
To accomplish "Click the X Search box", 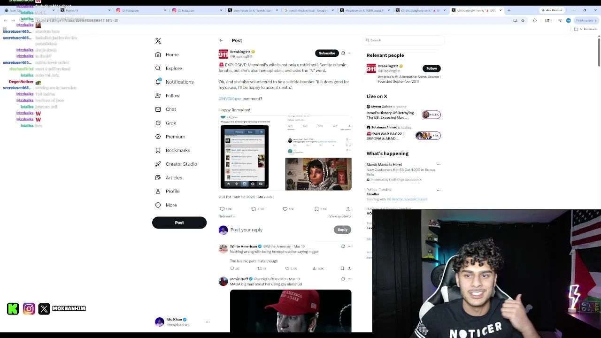I will pyautogui.click(x=404, y=40).
